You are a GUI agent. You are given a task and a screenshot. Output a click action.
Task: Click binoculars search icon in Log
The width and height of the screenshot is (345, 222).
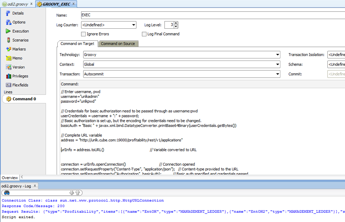pyautogui.click(x=7, y=193)
